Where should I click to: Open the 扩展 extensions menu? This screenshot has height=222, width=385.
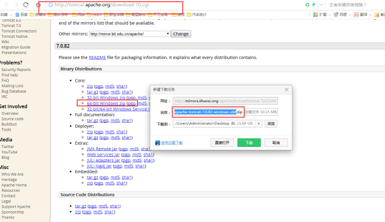tap(322, 14)
